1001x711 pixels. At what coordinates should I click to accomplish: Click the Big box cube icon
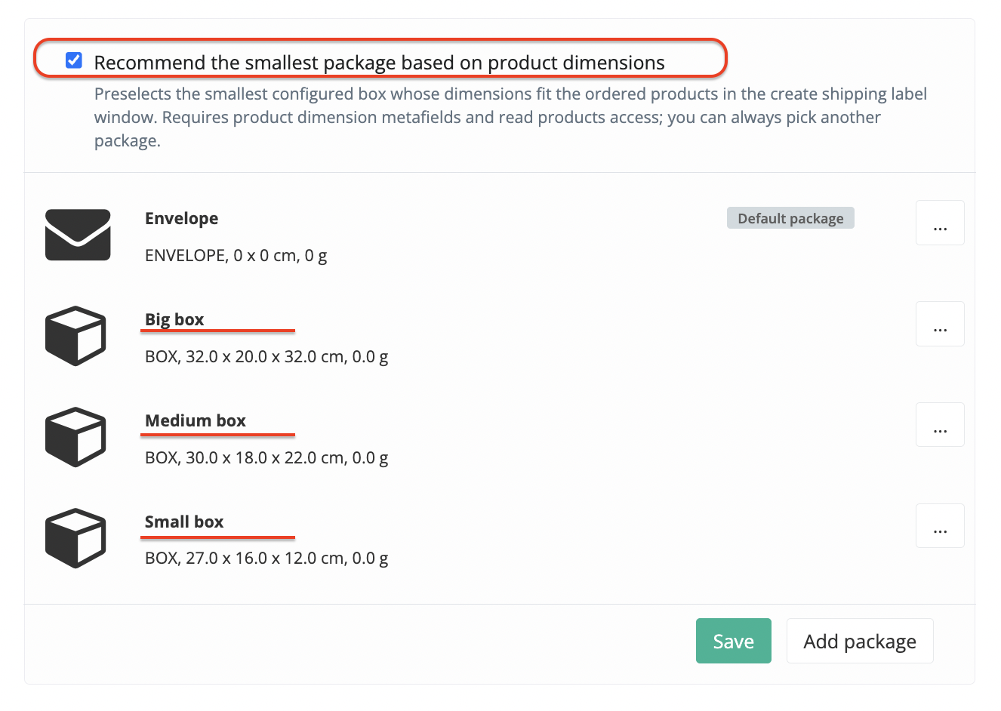pos(75,336)
